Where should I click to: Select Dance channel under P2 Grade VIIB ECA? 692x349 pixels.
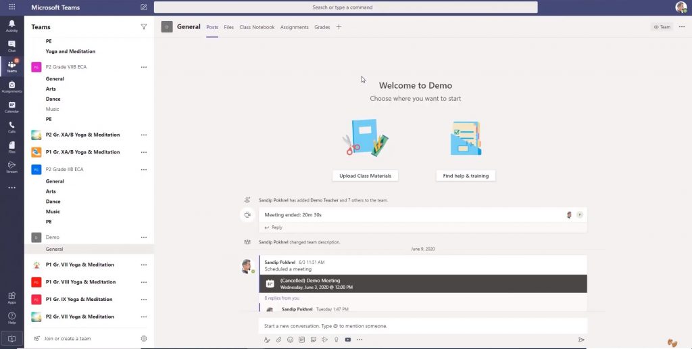(x=53, y=99)
